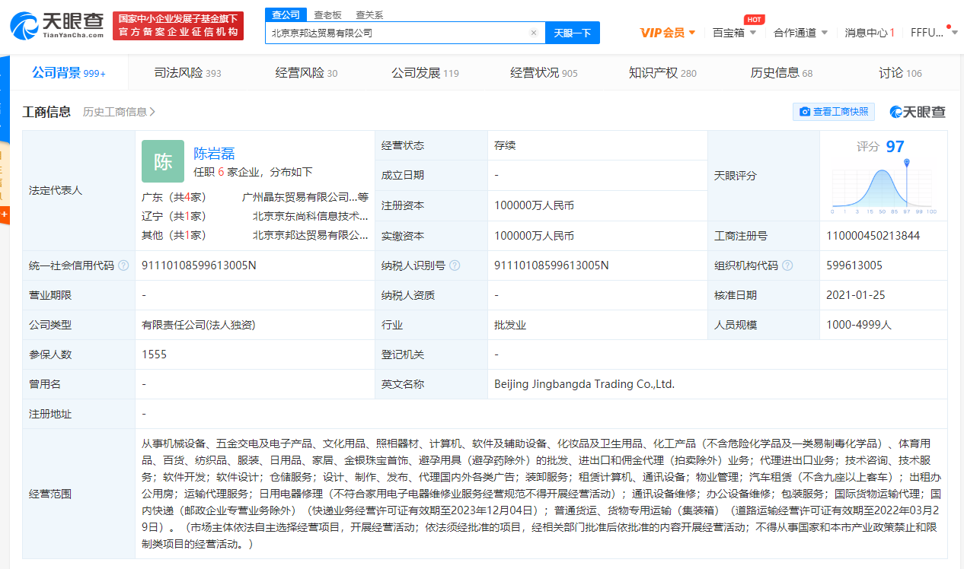Switch to the 公司背景 tab
Image resolution: width=964 pixels, height=569 pixels.
[69, 73]
